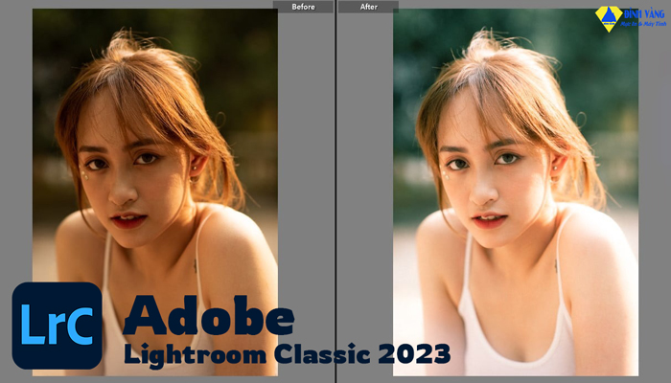
Task: Click the divider between Before and After panes
Action: 335,191
